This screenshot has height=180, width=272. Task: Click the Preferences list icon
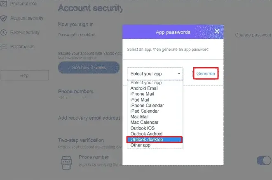pyautogui.click(x=3, y=47)
